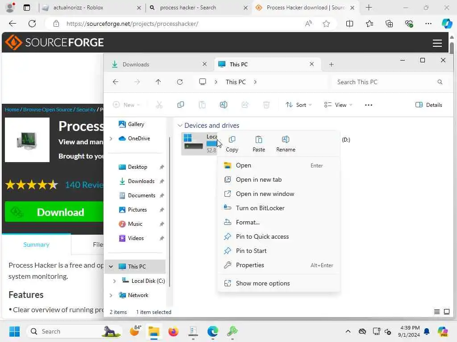Click the Home breadcrumb link

(x=12, y=110)
